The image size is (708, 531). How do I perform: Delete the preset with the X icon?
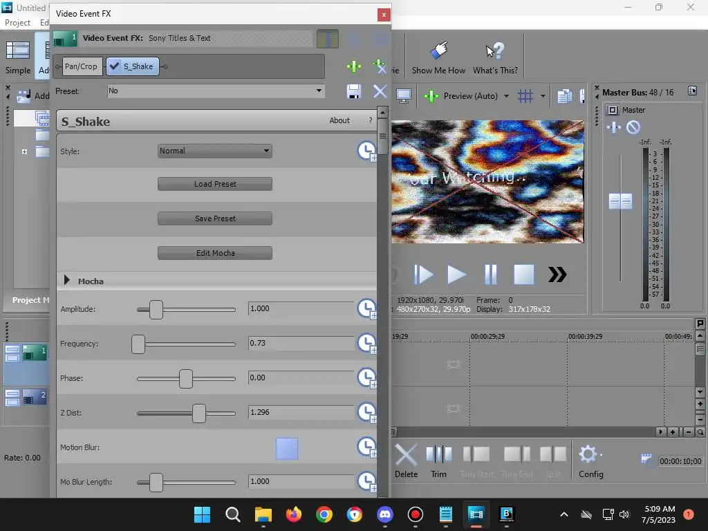[380, 91]
